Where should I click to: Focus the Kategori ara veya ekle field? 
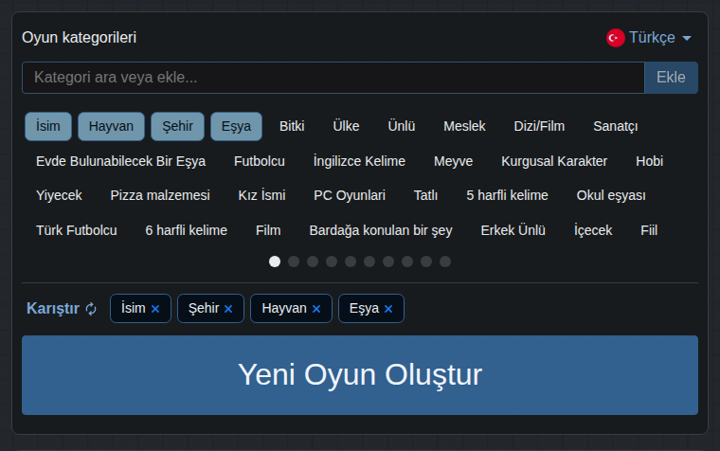333,78
